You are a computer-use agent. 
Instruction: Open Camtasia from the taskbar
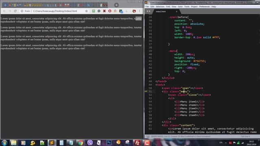(147, 143)
